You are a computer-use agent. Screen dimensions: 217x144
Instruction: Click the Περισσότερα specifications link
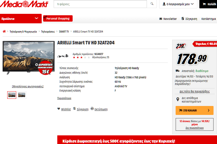tap(64, 98)
